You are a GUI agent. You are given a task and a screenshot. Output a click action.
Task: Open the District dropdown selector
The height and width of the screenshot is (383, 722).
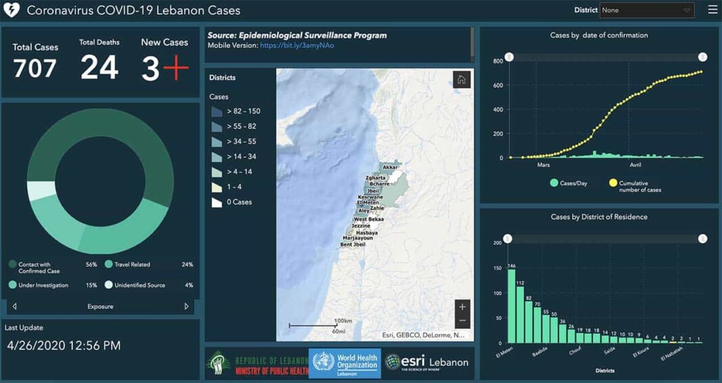pos(646,10)
